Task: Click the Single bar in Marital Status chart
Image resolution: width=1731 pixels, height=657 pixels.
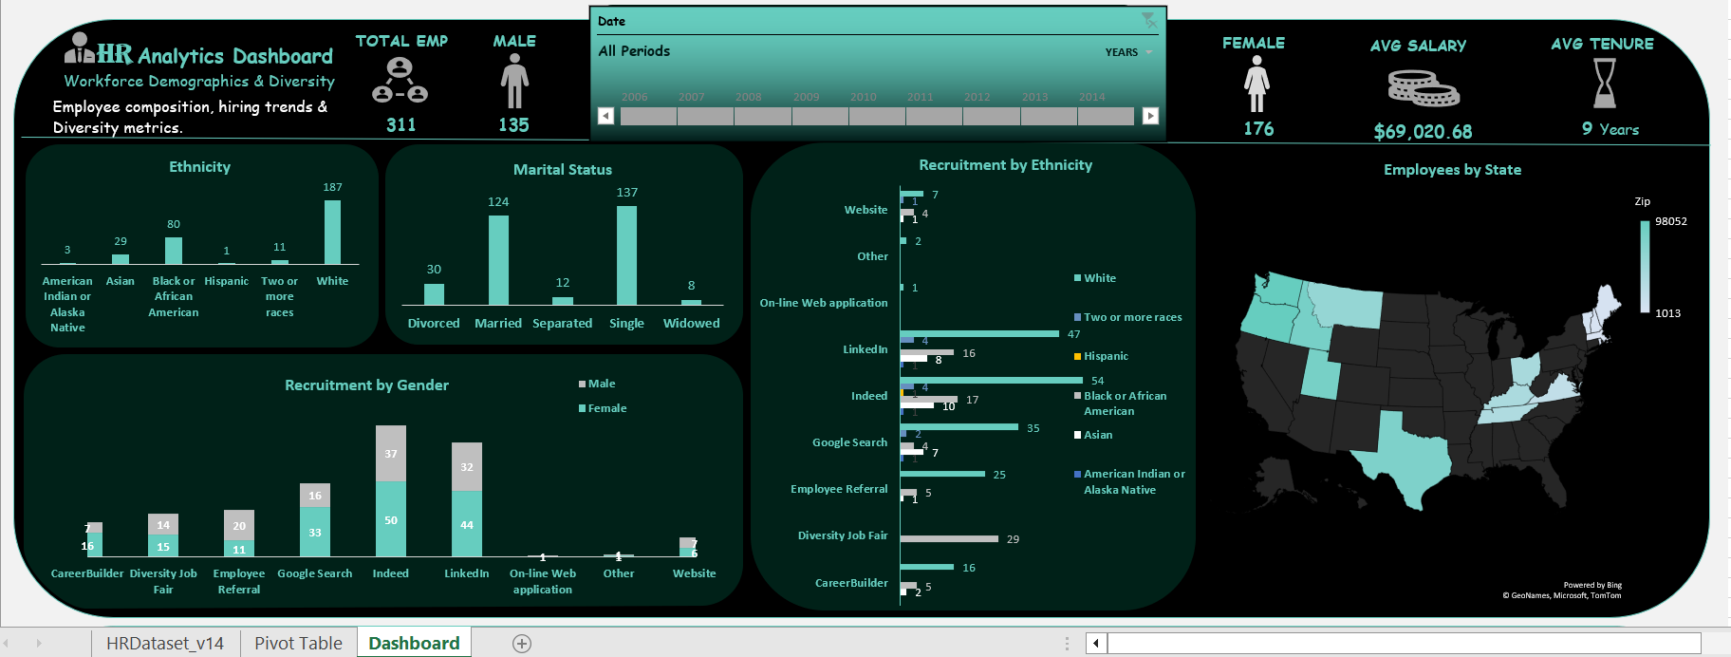Action: pos(626,254)
